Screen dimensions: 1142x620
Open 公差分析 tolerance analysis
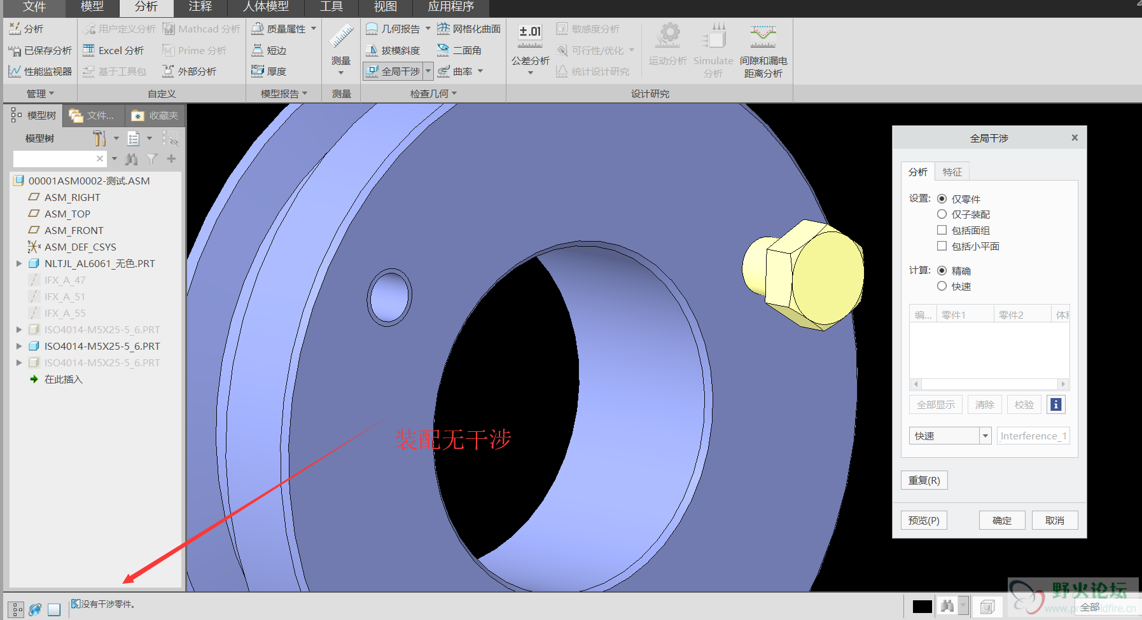530,45
